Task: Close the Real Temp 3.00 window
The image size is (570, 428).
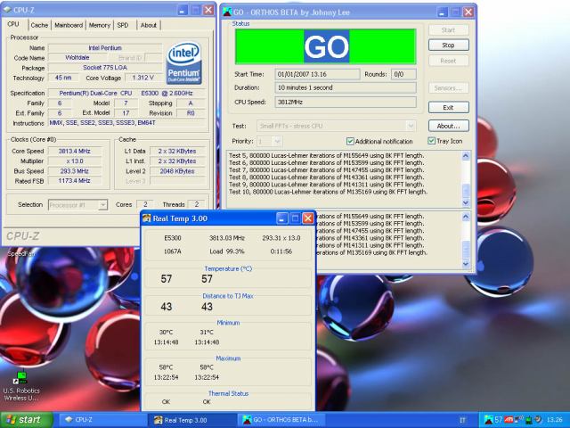Action: point(308,218)
